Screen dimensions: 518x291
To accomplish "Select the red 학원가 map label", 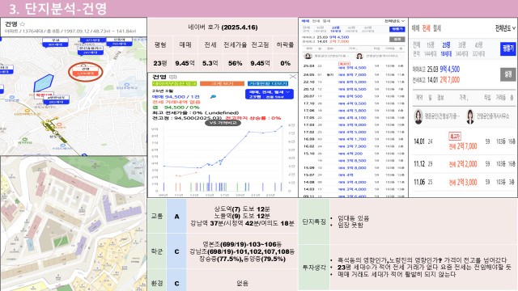I will (44, 95).
